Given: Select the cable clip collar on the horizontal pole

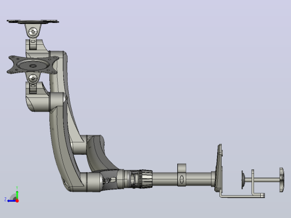Looking at the screenshot, I should pyautogui.click(x=182, y=175).
